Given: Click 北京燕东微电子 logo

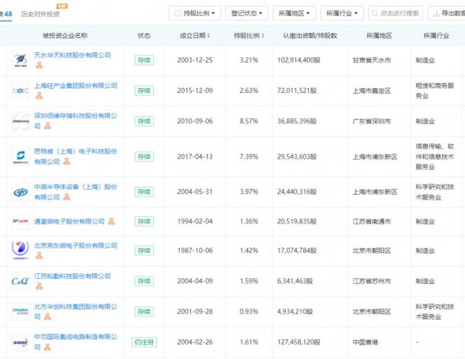Looking at the screenshot, I should [20, 250].
